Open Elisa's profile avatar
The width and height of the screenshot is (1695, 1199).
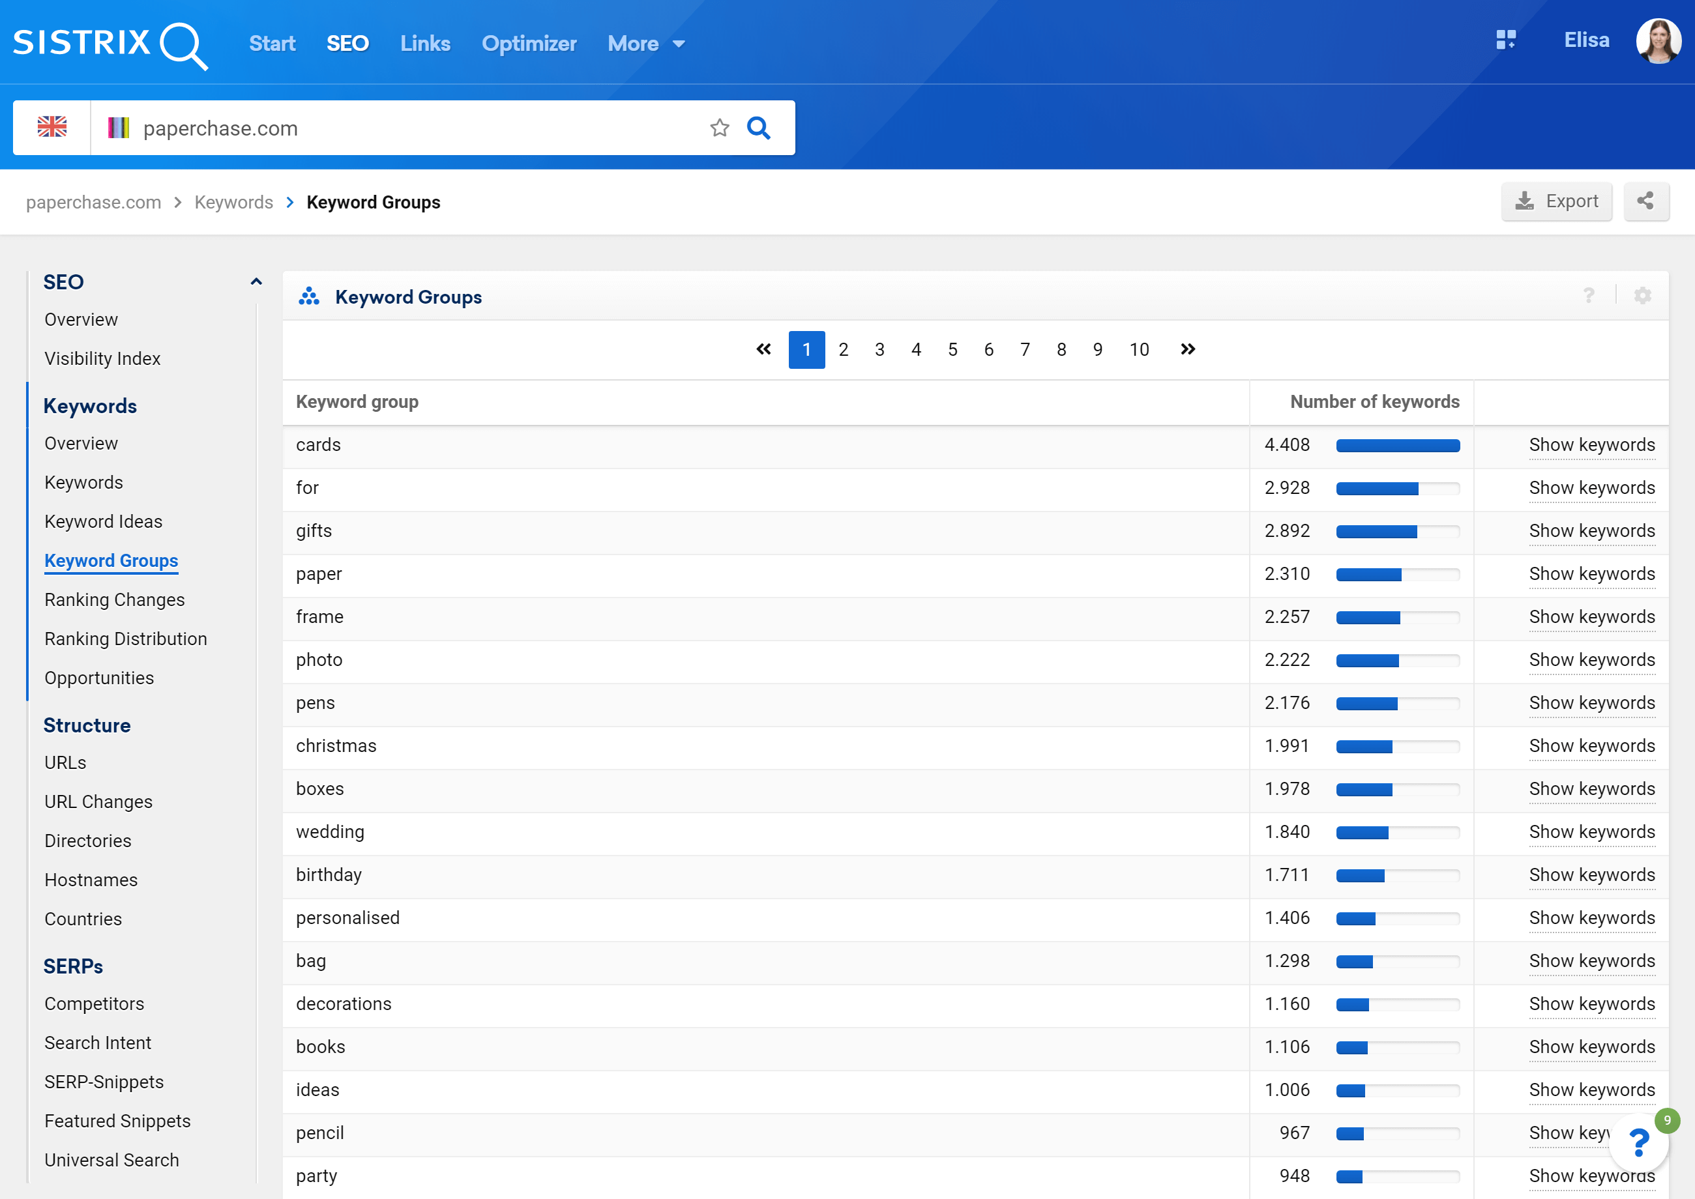point(1658,41)
